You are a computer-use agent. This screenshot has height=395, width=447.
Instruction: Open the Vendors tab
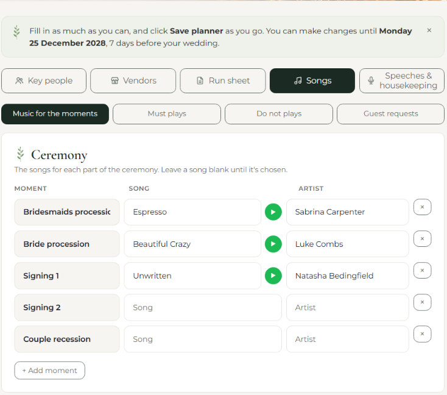[x=133, y=81]
